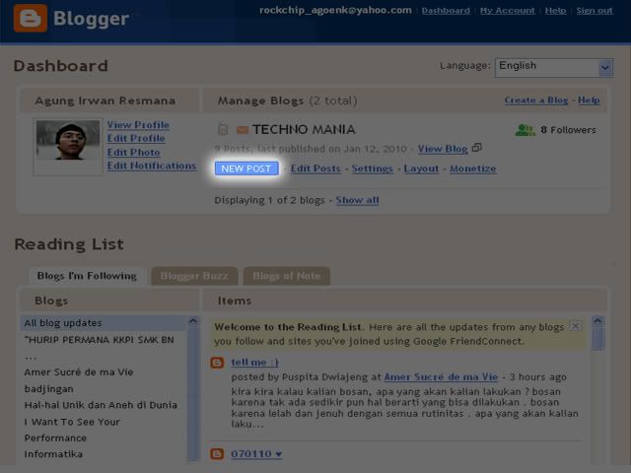Open the Layout link
Image resolution: width=631 pixels, height=473 pixels.
421,169
